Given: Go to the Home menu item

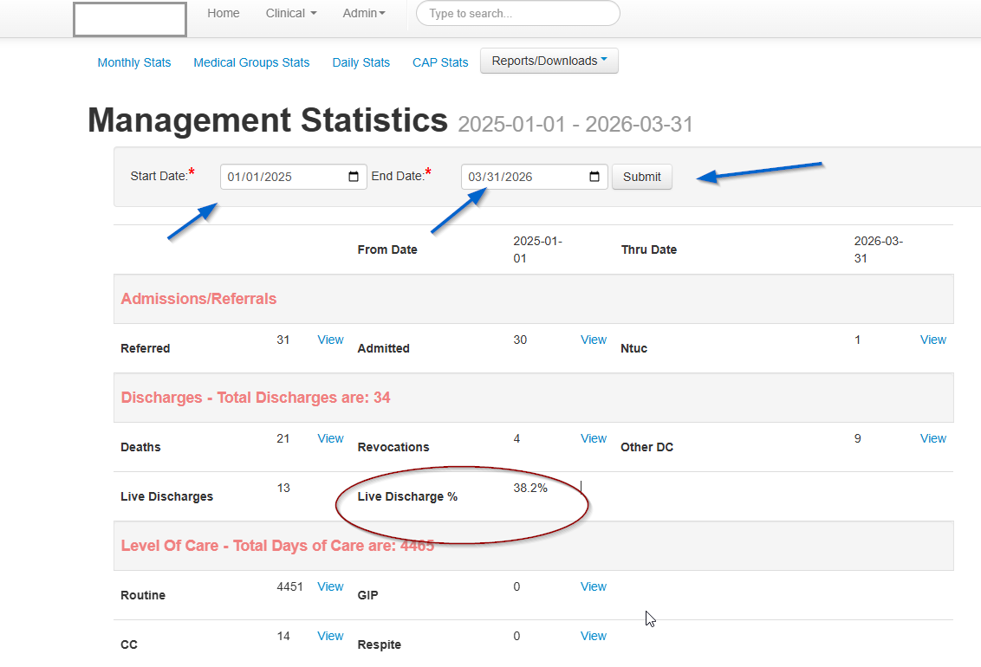Looking at the screenshot, I should coord(224,13).
